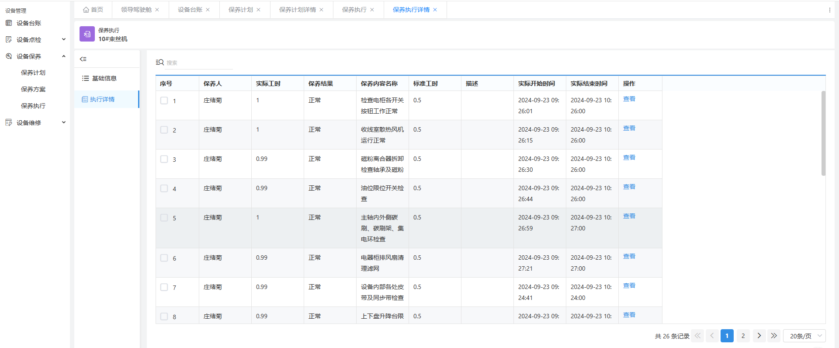
Task: Click the cell 检查电柜各开关按钮工作正常
Action: click(382, 105)
